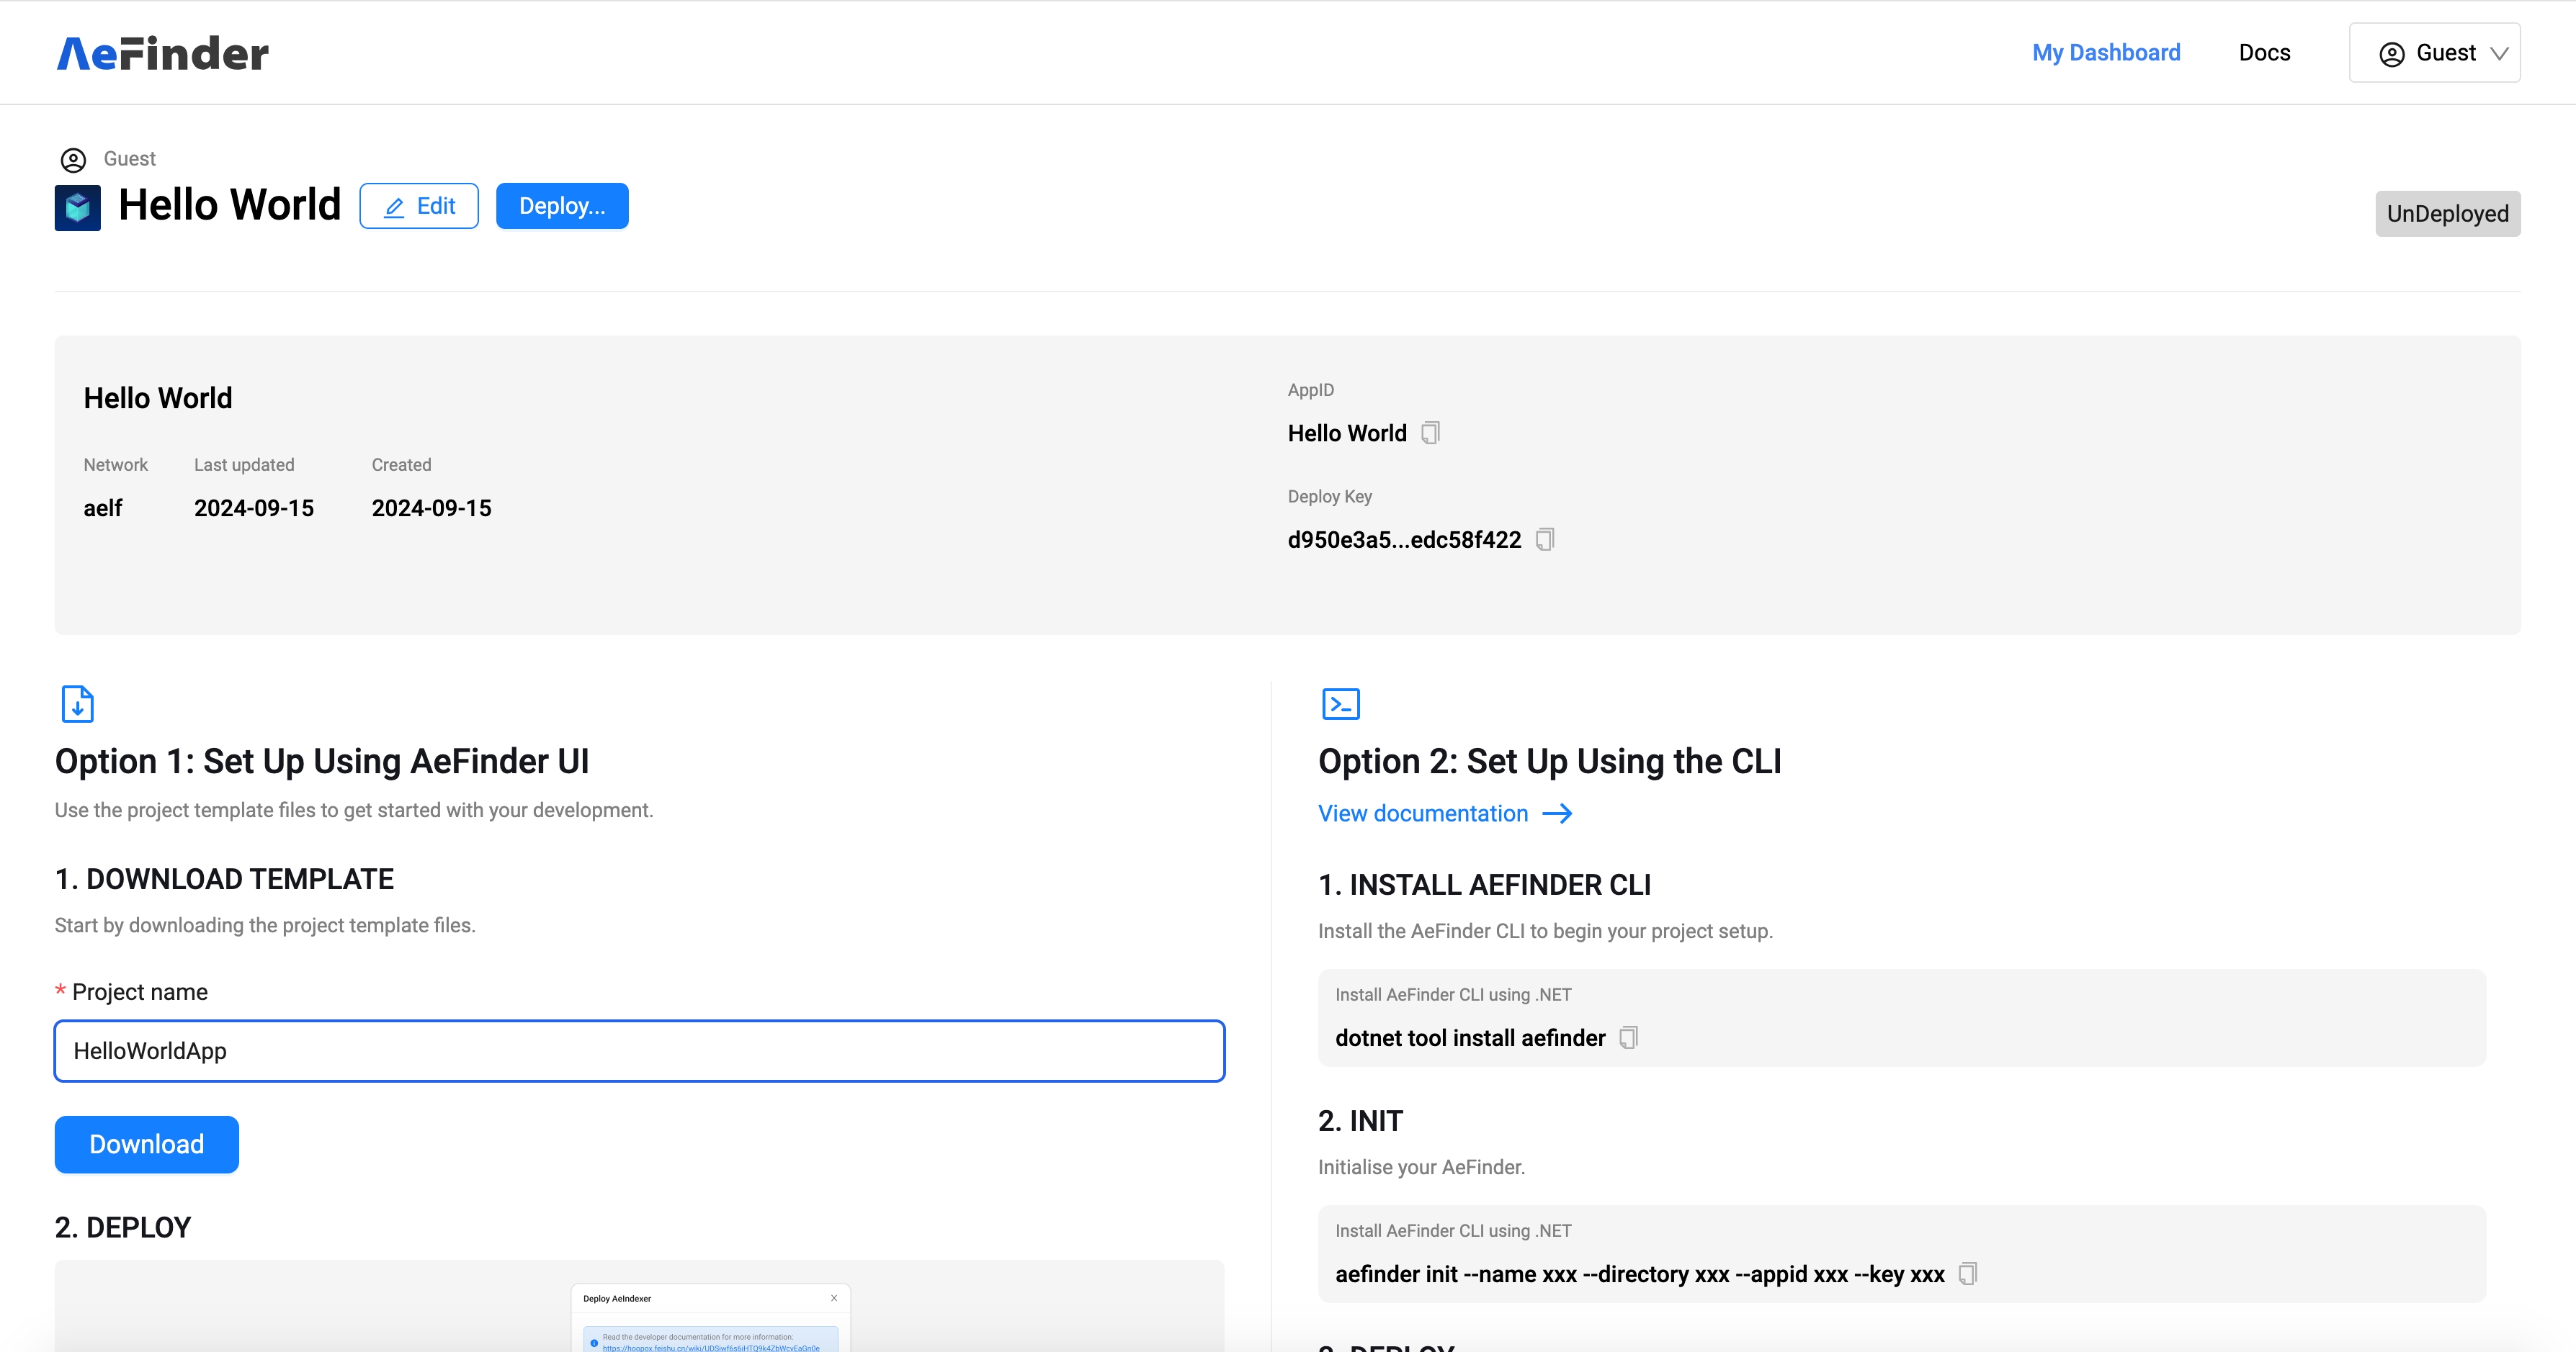Copy the Deploy Key value

(1546, 538)
